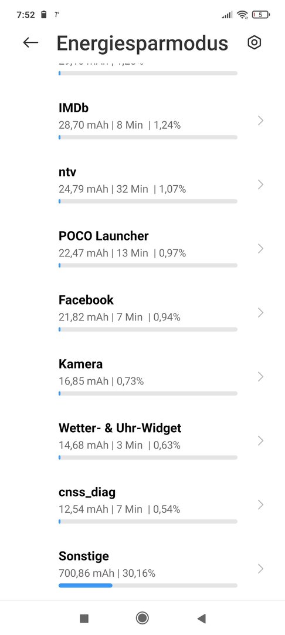Tap the ntv usage progress bar
285x635 pixels.
(148, 201)
